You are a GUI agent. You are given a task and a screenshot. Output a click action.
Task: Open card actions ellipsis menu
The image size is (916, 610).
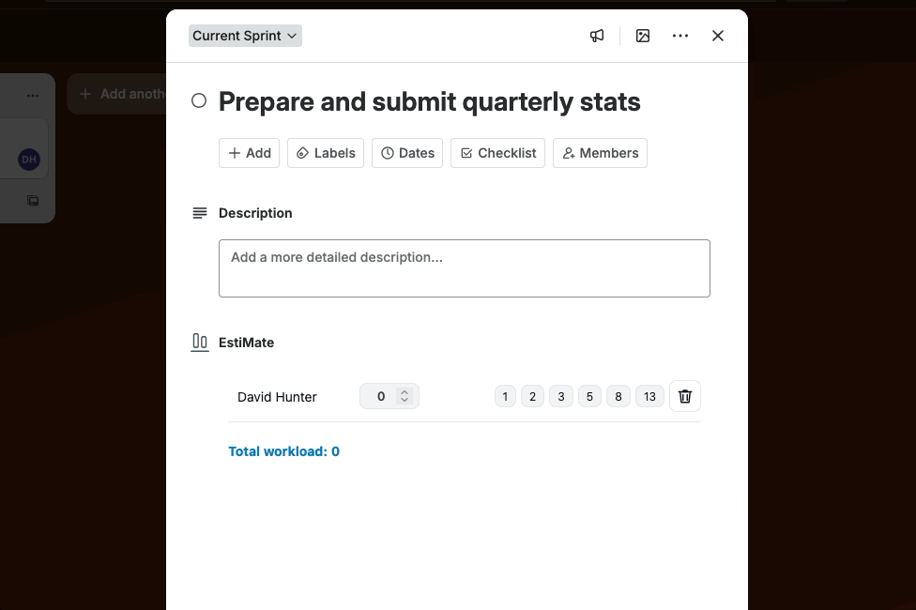point(680,36)
